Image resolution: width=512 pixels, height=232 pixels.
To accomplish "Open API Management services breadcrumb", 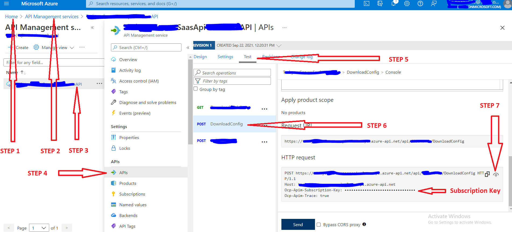I will click(52, 17).
